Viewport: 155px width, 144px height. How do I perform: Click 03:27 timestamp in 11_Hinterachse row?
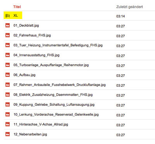tap(121, 125)
